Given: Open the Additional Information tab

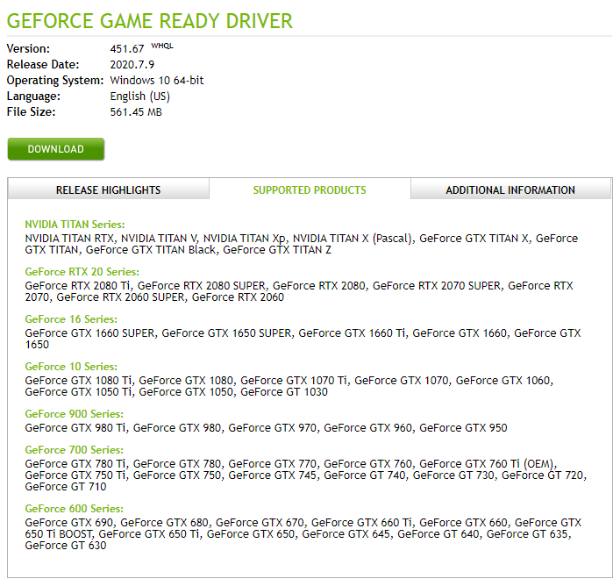Looking at the screenshot, I should pos(510,190).
